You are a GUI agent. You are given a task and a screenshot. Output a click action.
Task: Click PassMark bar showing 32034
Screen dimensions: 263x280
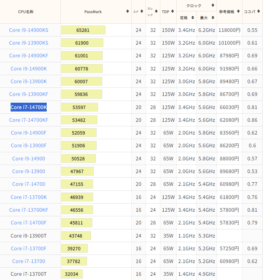pyautogui.click(x=72, y=274)
